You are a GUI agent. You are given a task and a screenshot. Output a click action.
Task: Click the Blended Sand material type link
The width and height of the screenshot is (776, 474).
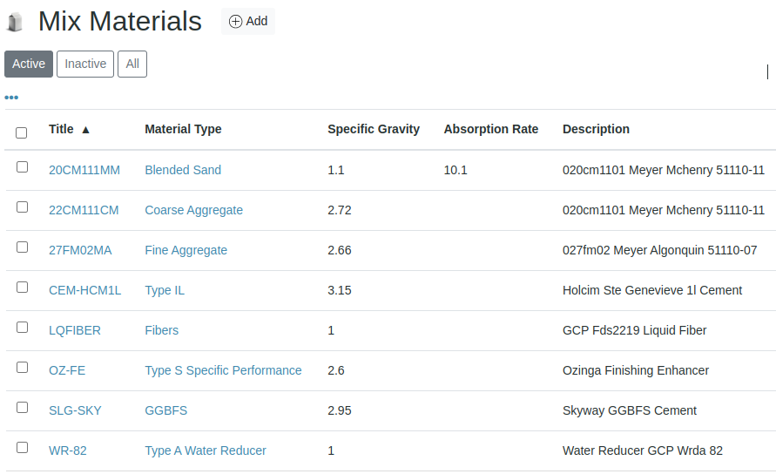coord(183,170)
